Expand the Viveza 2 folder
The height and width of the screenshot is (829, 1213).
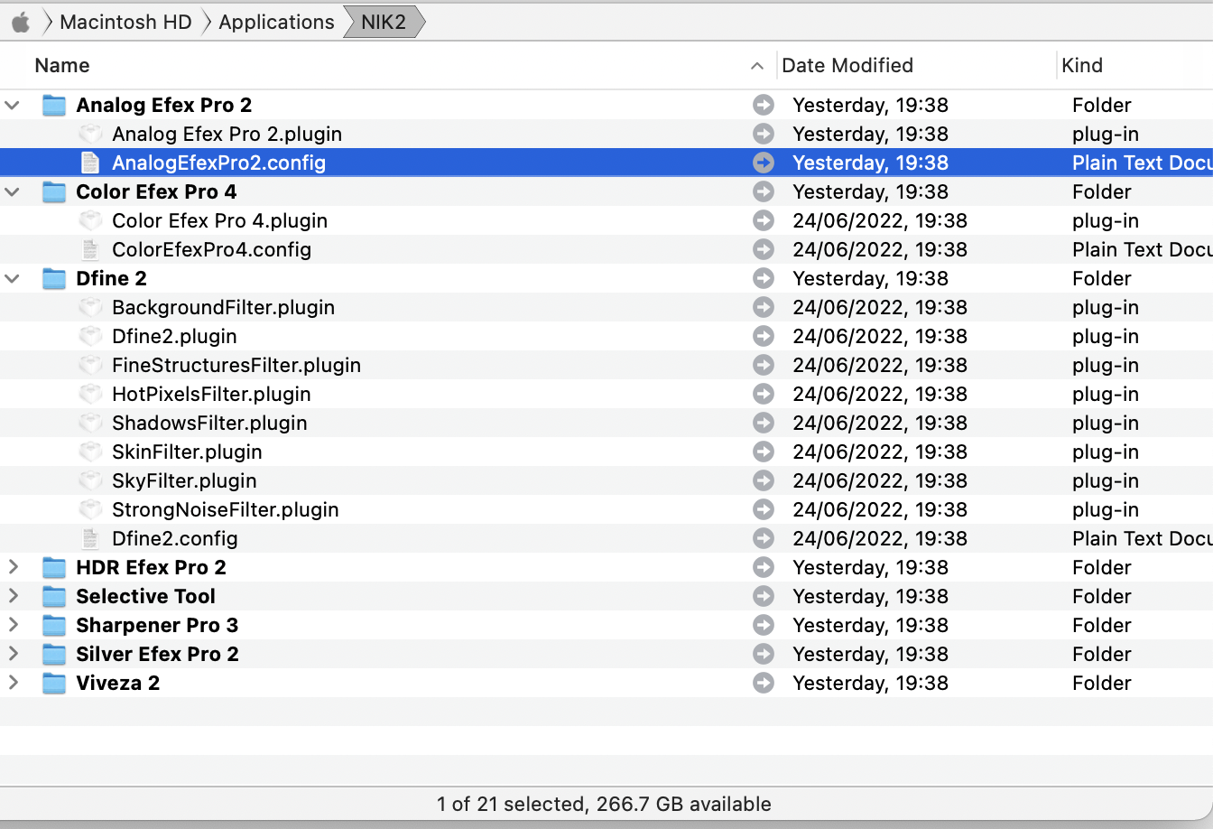(x=13, y=683)
